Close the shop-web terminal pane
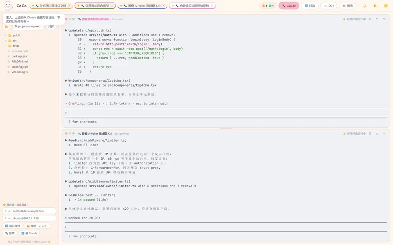 point(384,19)
